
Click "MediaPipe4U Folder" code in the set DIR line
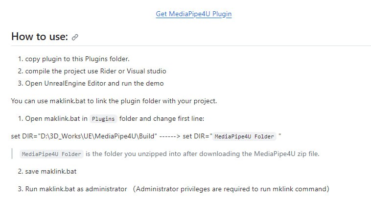tap(245, 136)
